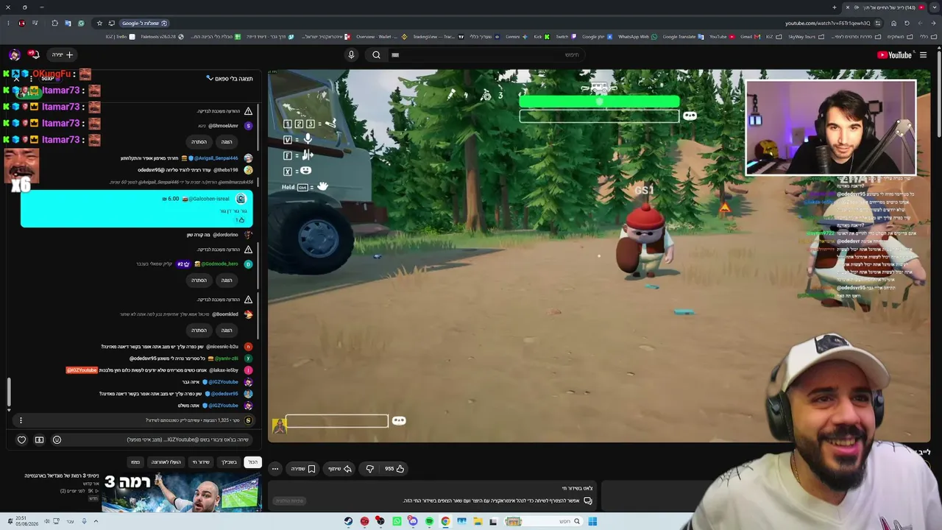
Task: Click 'הסתרה' under the @Godmode_hero message
Action: [199, 280]
